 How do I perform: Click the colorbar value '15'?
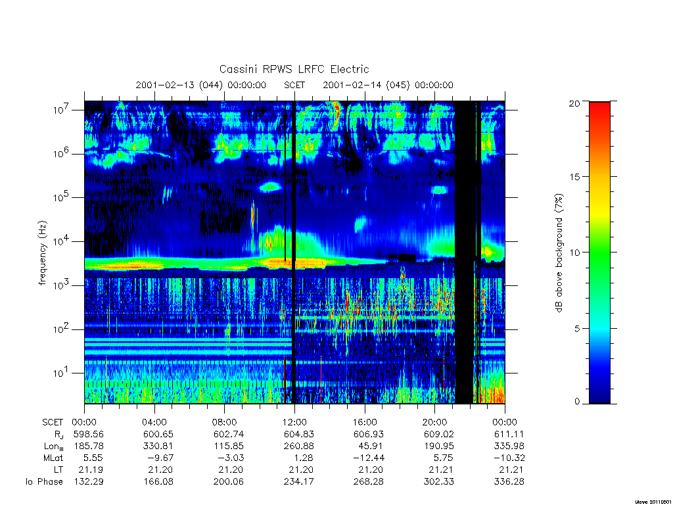click(574, 177)
